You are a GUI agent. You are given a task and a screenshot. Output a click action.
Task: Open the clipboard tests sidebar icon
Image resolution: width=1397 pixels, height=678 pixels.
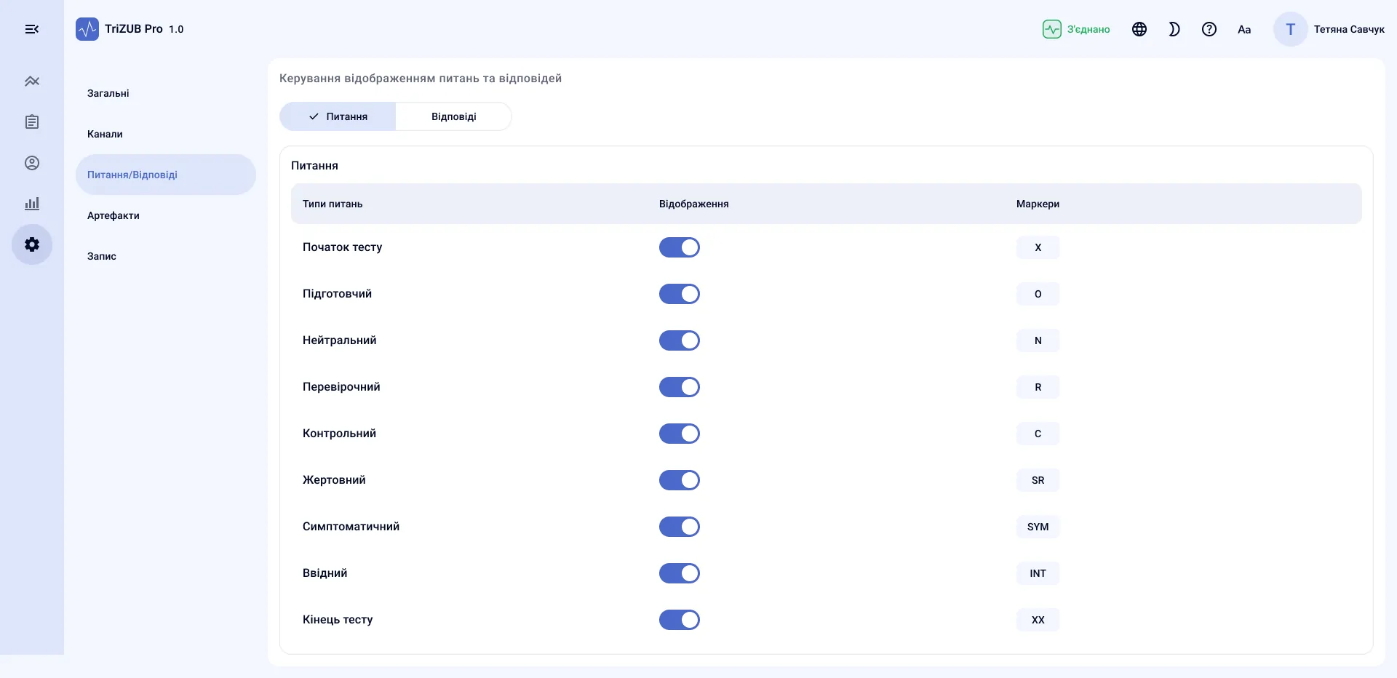click(32, 122)
